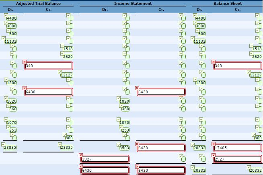This screenshot has width=263, height=175.
Task: Click green check icon on 23835 Dr. total
Action: click(x=3, y=144)
